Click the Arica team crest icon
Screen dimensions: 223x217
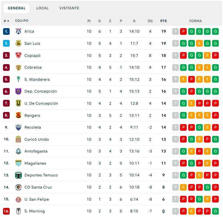point(18,31)
